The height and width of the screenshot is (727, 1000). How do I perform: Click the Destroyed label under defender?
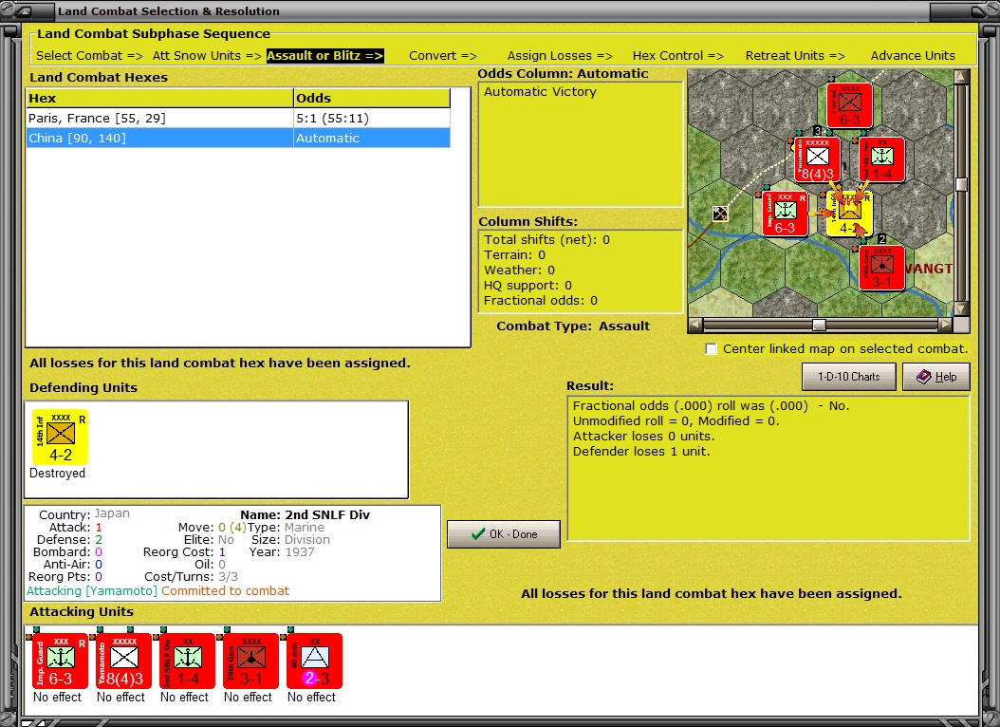57,474
